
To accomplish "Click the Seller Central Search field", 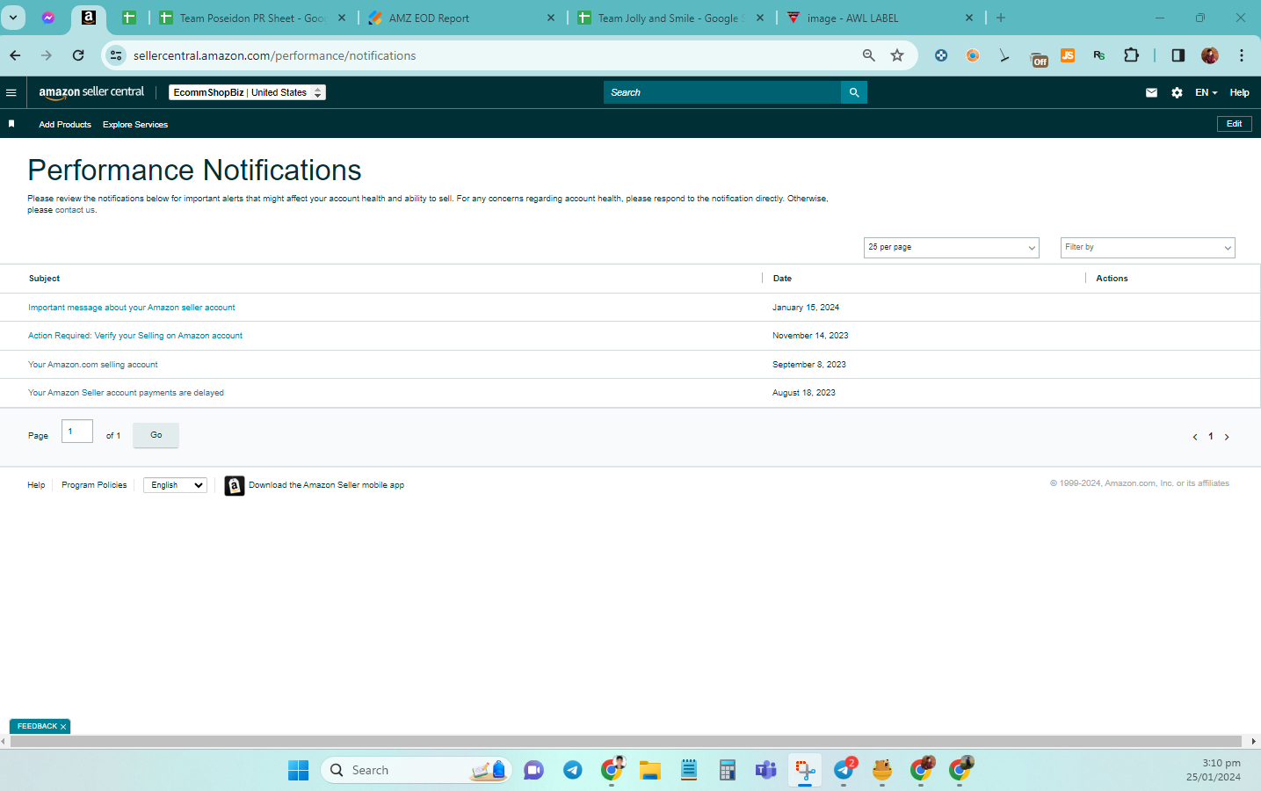I will [x=722, y=92].
